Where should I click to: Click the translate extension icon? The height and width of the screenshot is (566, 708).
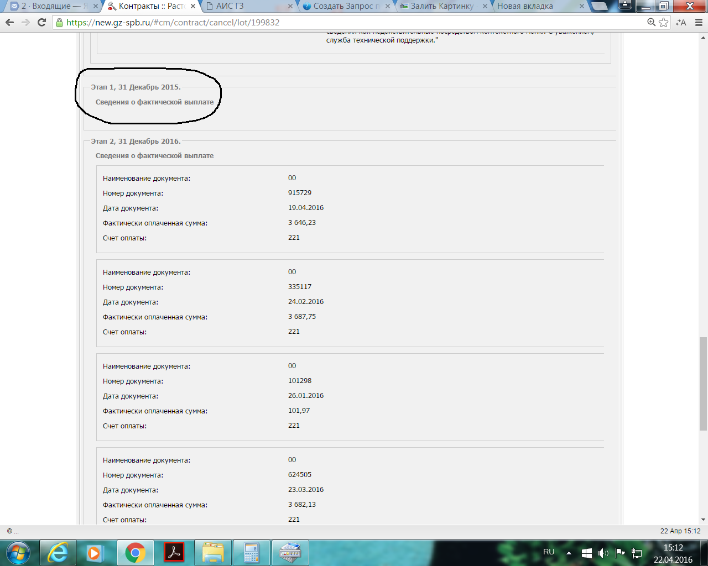(681, 23)
